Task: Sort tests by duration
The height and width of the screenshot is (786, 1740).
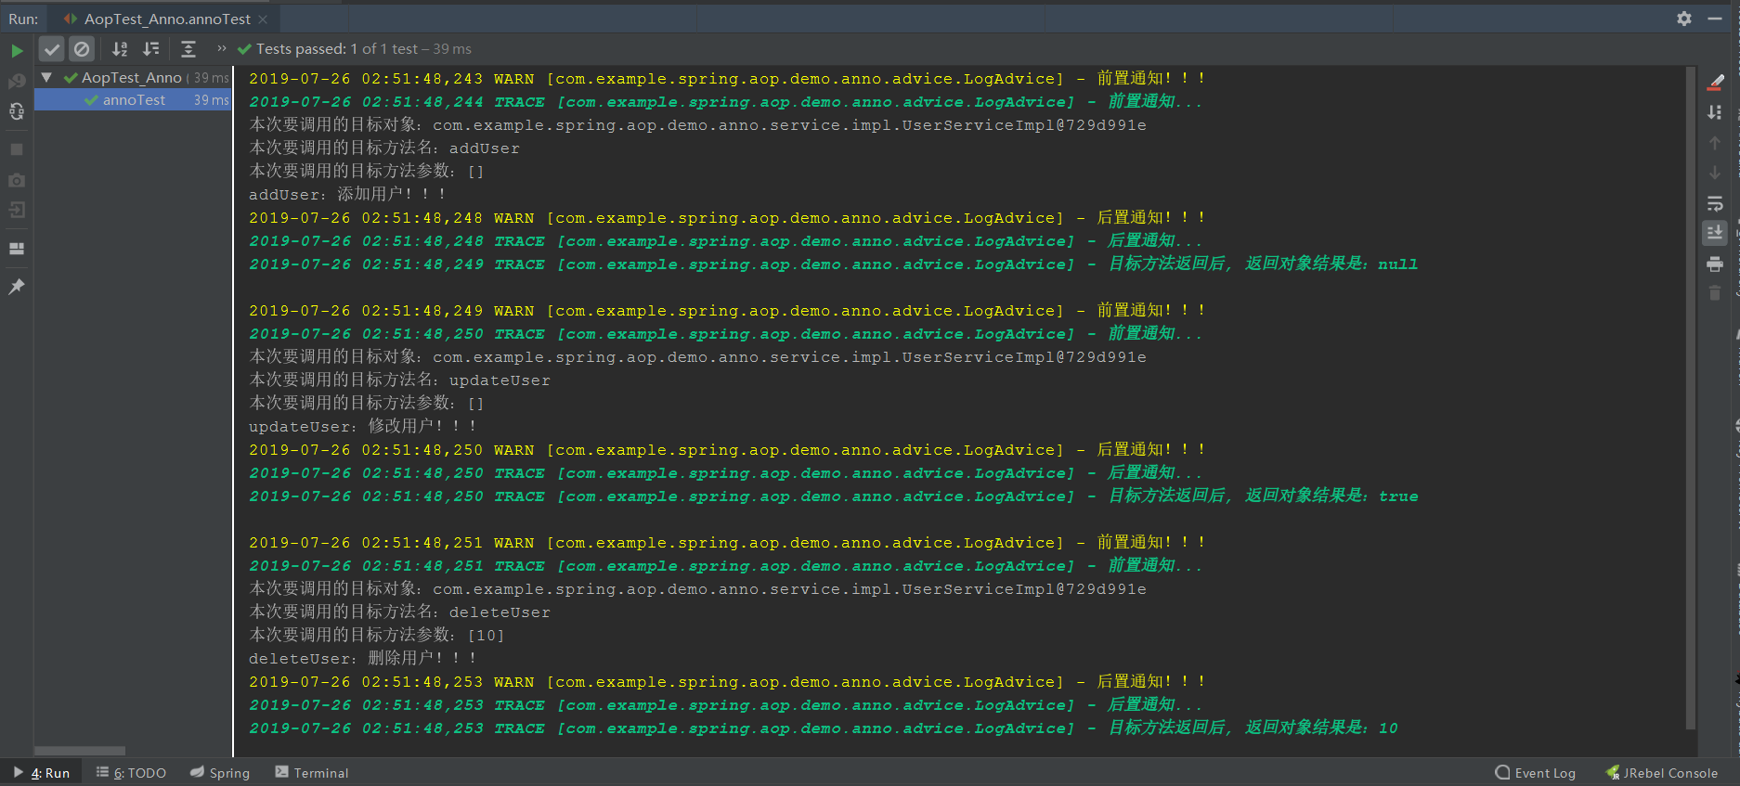Action: point(150,49)
